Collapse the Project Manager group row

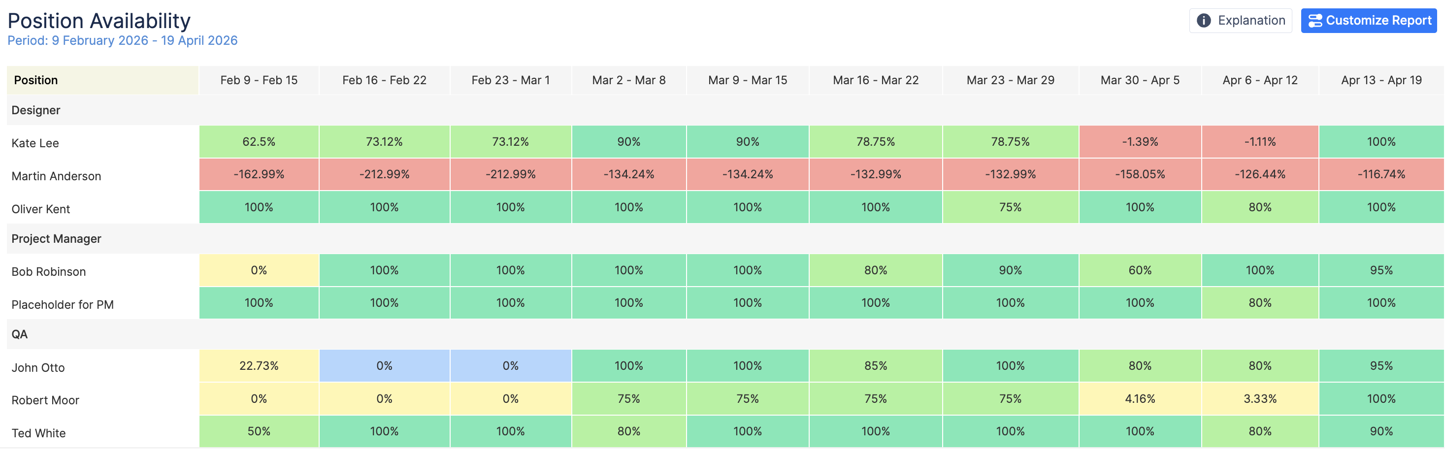[56, 239]
